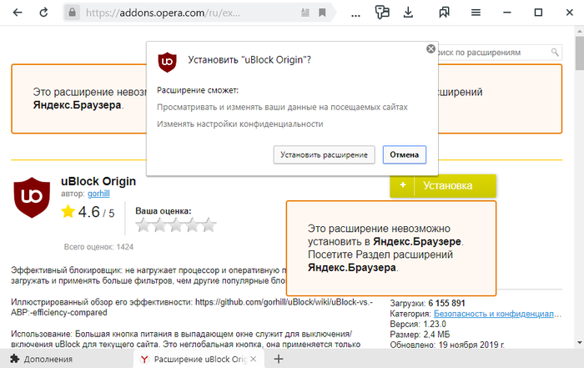Close the 'Расширение uBlock Origin' tab
The width and height of the screenshot is (584, 368).
pyautogui.click(x=255, y=359)
